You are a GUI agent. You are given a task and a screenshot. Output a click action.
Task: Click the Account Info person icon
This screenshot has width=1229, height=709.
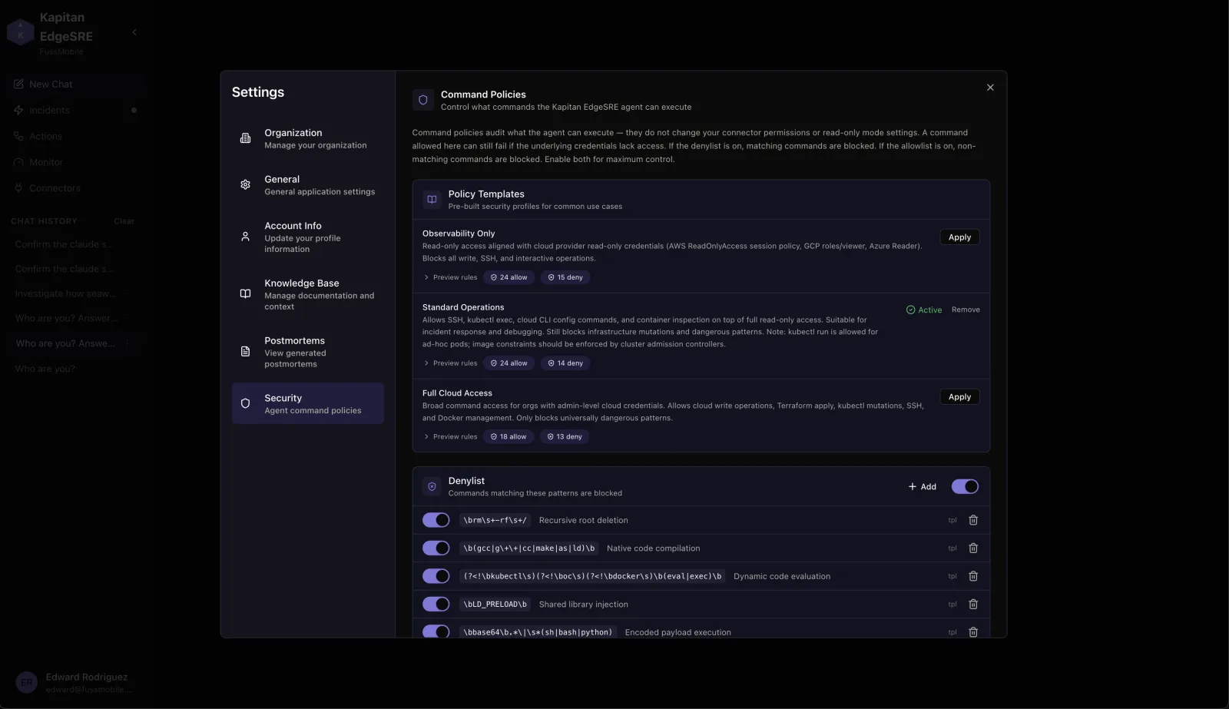tap(246, 237)
